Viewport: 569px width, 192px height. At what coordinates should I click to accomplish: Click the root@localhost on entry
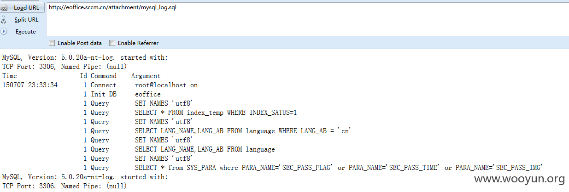coord(166,85)
